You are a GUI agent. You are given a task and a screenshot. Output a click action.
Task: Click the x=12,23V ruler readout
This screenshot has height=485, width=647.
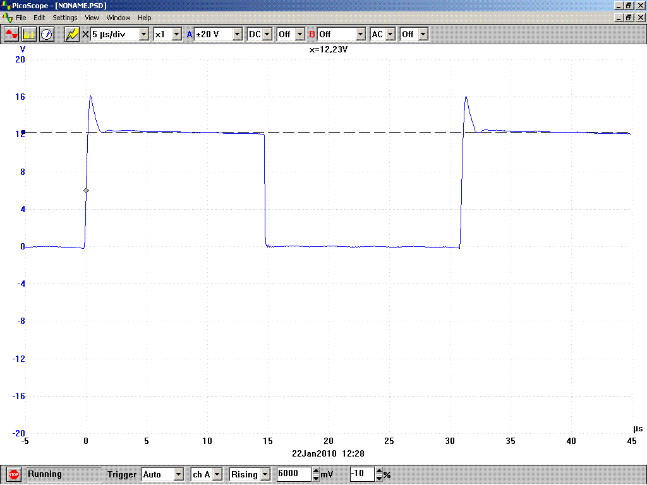(329, 49)
